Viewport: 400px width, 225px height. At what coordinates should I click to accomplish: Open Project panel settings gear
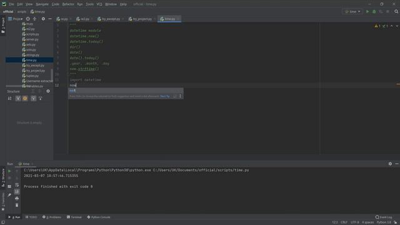(x=43, y=19)
